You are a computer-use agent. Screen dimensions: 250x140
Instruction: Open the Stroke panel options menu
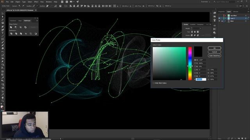[x=210, y=24]
